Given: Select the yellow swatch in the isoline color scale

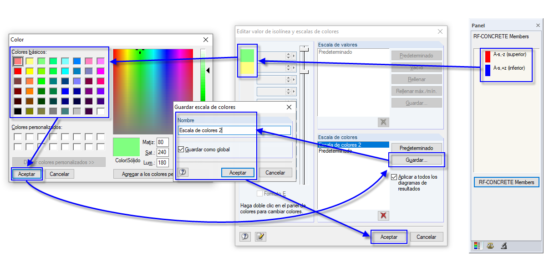Looking at the screenshot, I should (x=247, y=68).
